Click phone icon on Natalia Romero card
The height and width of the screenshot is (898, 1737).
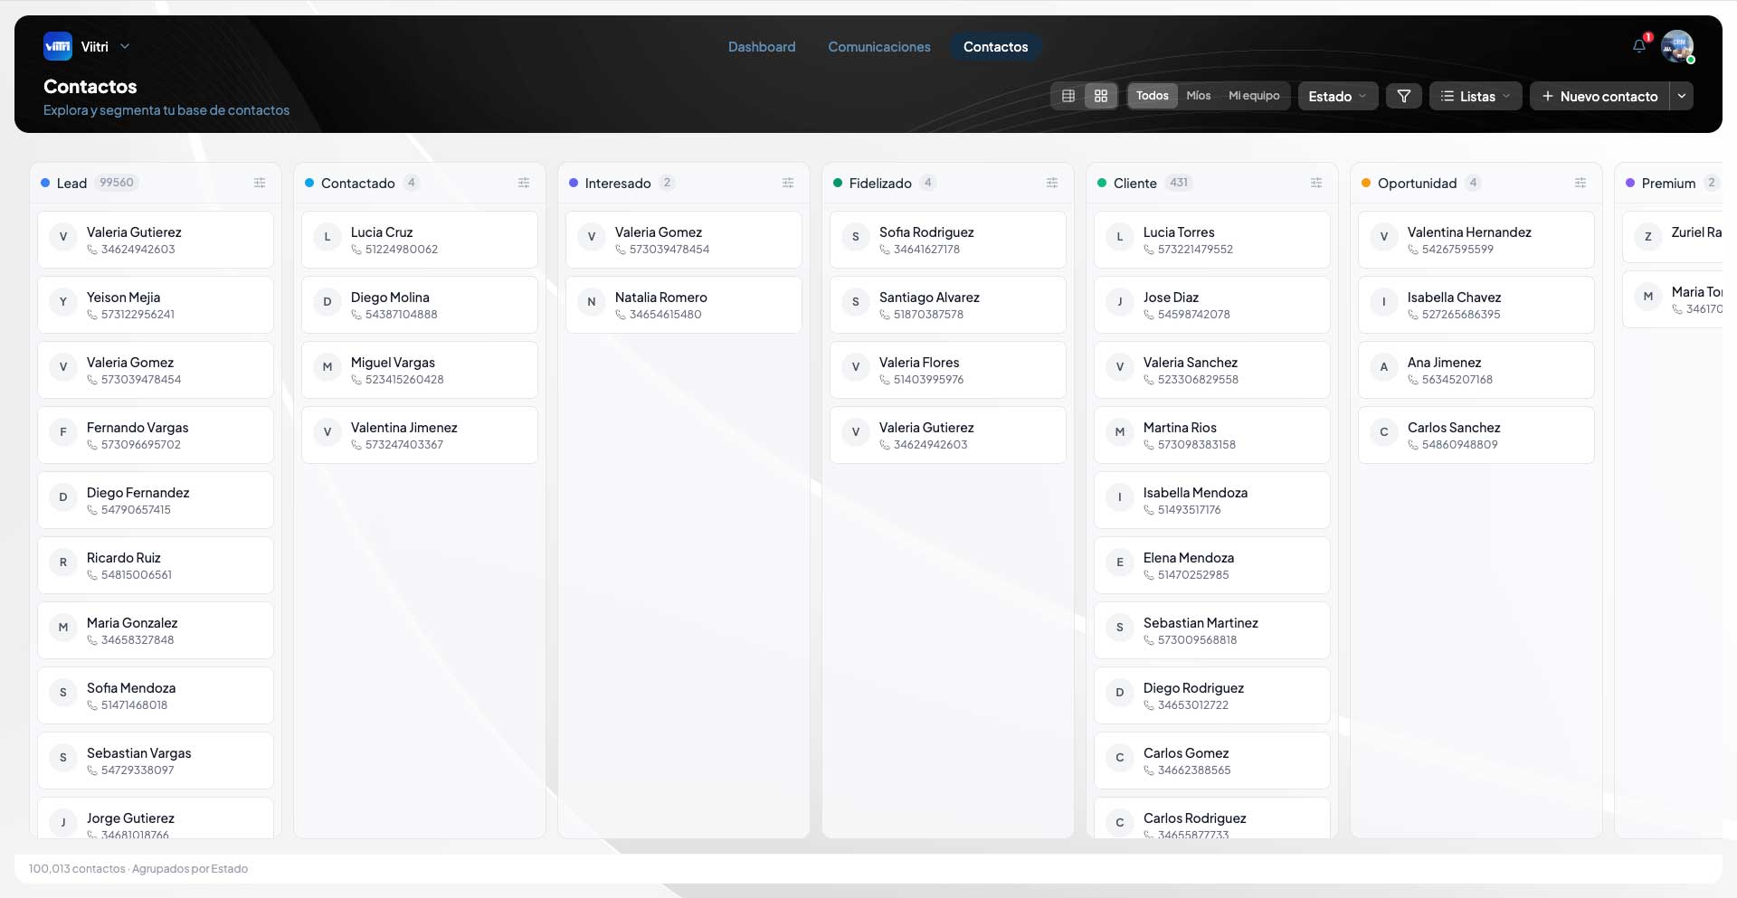(x=621, y=315)
